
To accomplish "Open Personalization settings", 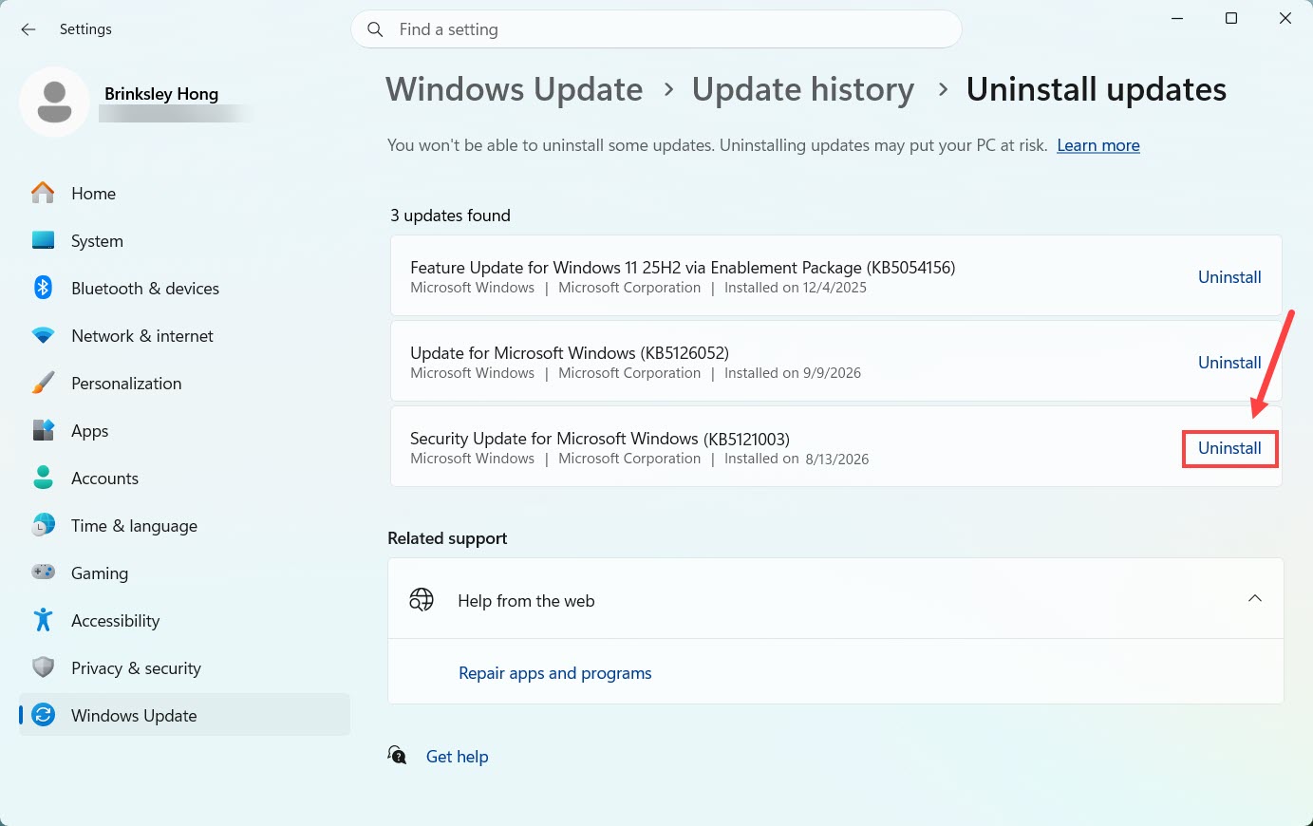I will pos(184,383).
